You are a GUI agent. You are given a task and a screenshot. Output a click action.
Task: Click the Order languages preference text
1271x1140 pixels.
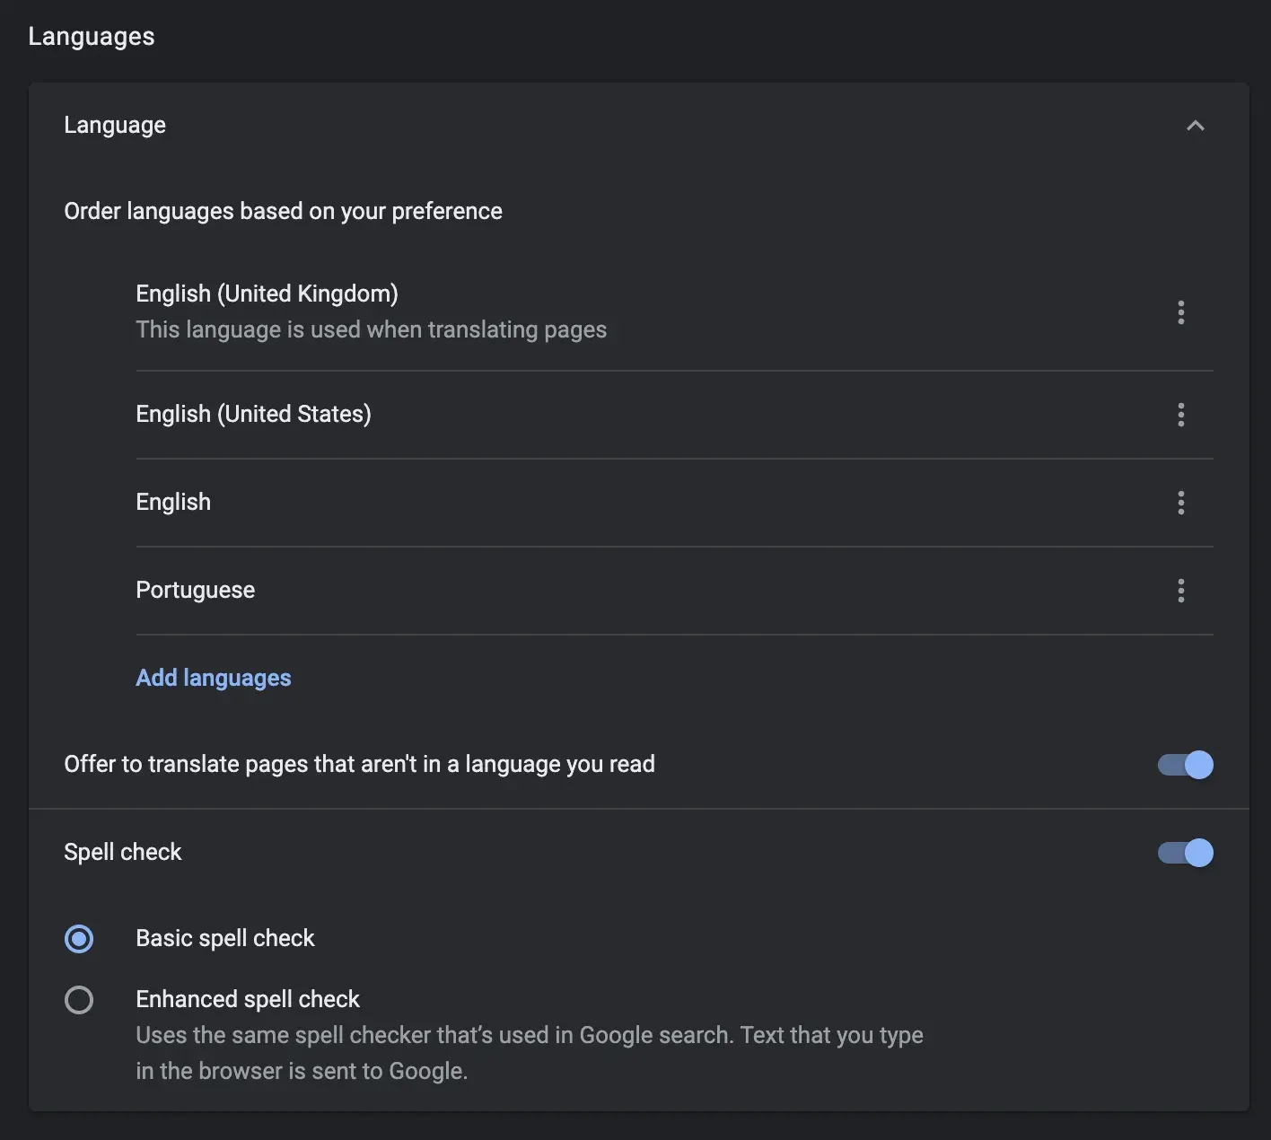pyautogui.click(x=283, y=211)
